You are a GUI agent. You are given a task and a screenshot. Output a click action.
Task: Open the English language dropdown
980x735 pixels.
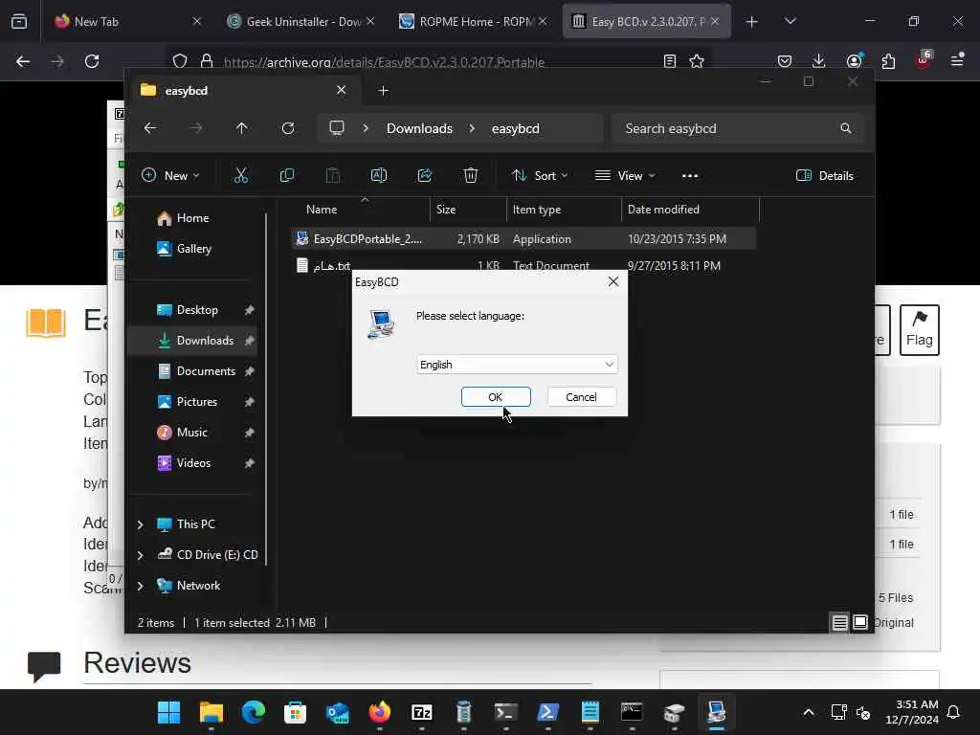click(x=517, y=365)
